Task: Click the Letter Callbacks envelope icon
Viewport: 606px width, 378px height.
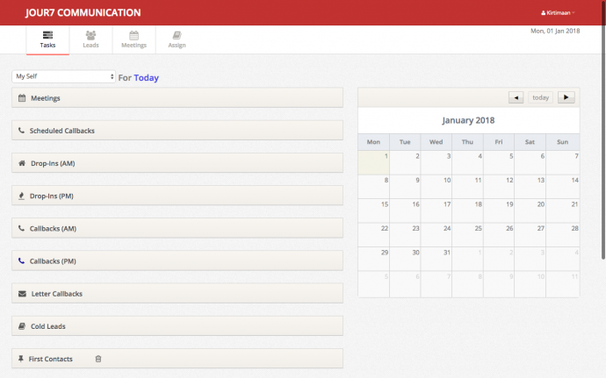Action: (x=23, y=294)
